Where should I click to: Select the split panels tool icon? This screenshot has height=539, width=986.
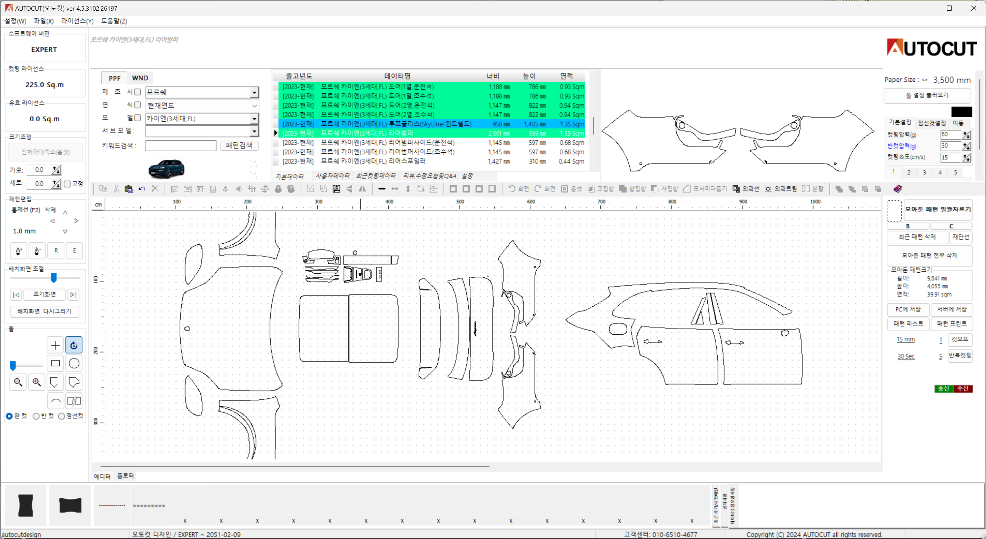coord(74,401)
